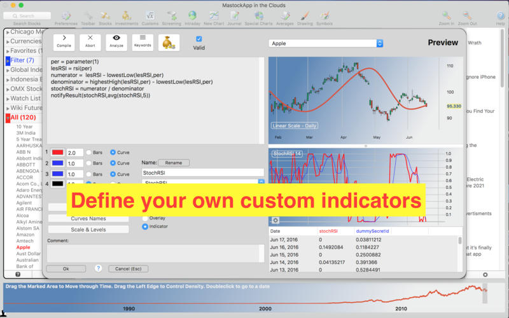Open the Intraday globe icon
Viewport: 509px width, 318px height.
pos(192,16)
